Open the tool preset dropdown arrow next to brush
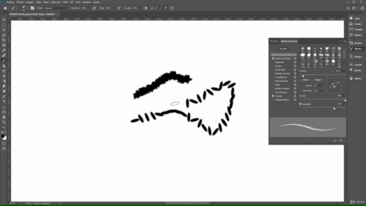 tap(17, 8)
